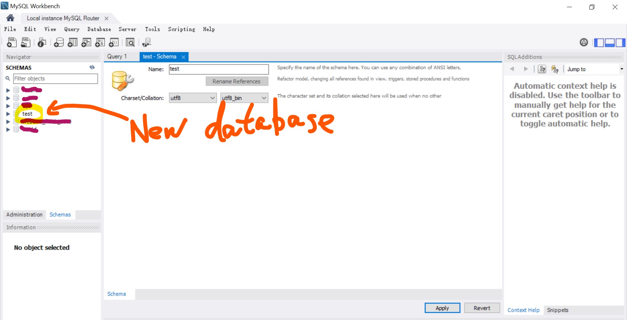Click the test schema database icon
The height and width of the screenshot is (320, 627).
pos(17,114)
